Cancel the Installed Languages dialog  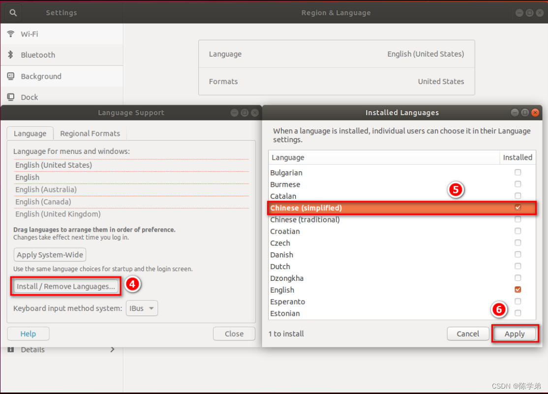pyautogui.click(x=468, y=334)
